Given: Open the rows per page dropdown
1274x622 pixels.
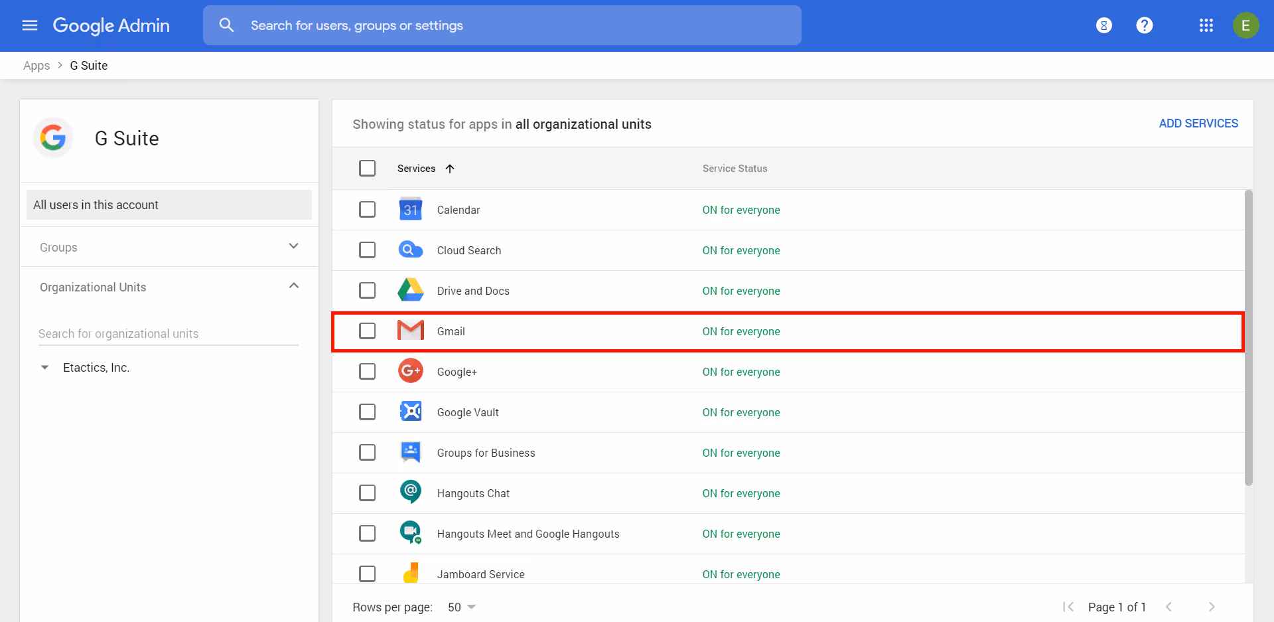Looking at the screenshot, I should pyautogui.click(x=462, y=607).
